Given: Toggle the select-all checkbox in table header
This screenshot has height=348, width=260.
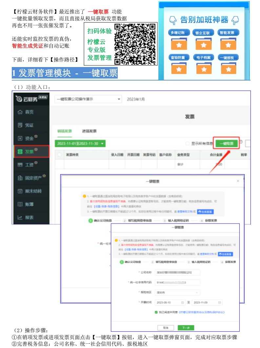Looking at the screenshot, I should pos(59,154).
